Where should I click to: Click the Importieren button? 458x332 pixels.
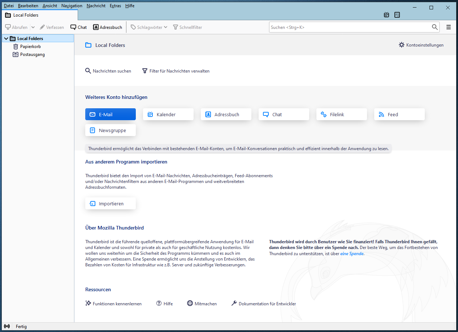click(x=111, y=204)
